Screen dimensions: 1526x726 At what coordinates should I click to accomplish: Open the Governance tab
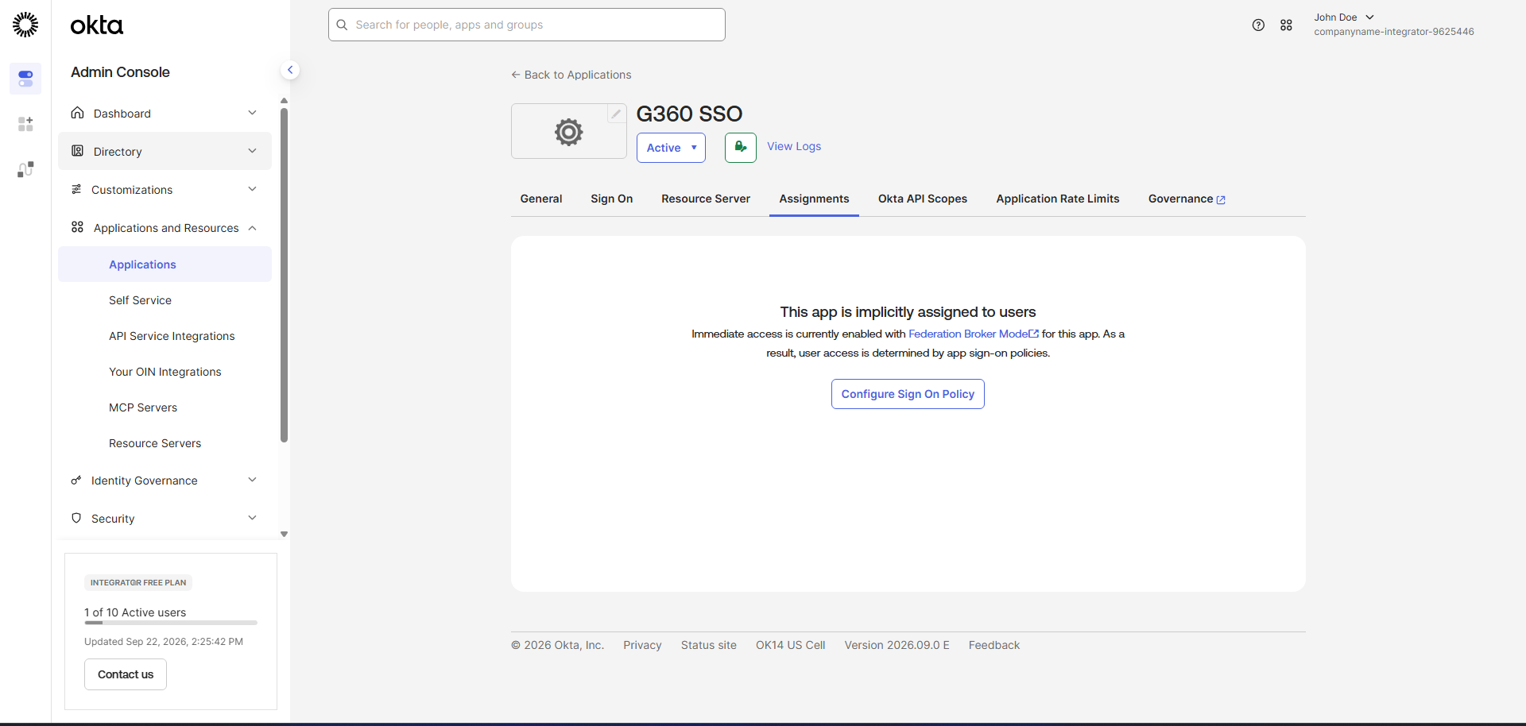tap(1187, 199)
